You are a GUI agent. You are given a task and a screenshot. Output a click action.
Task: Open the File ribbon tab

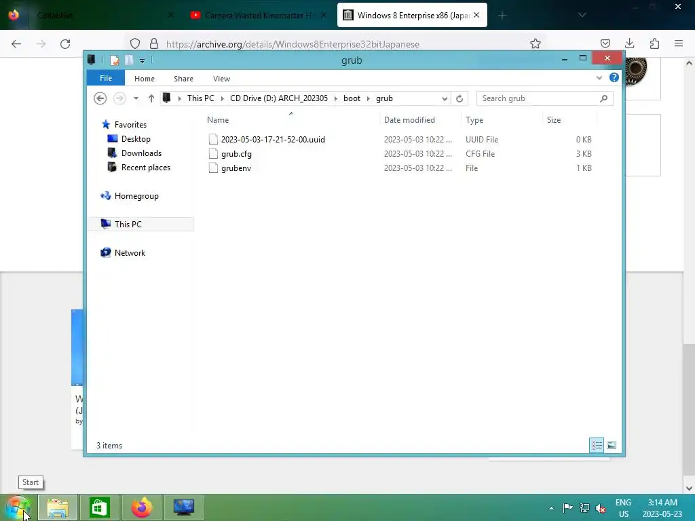pos(105,78)
